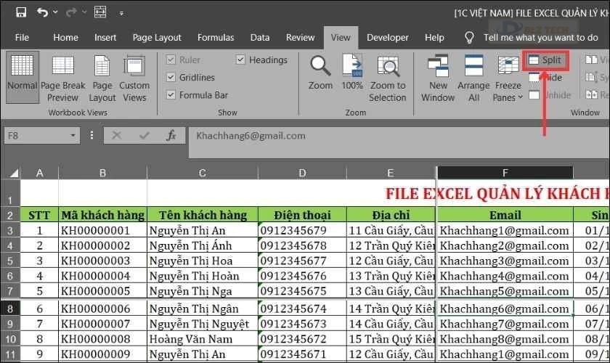Click the Redo arrow icon
The height and width of the screenshot is (363, 610).
coord(71,12)
